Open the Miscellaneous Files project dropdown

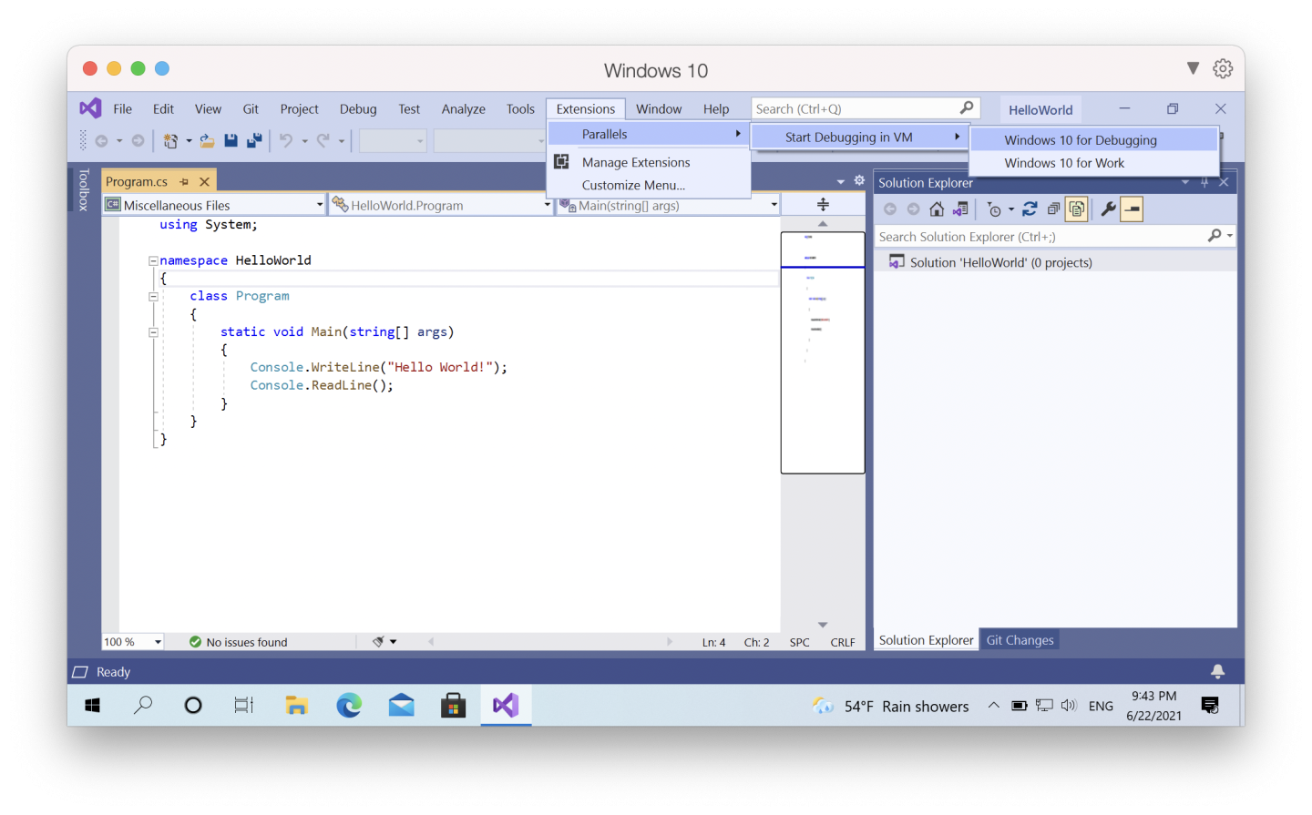(320, 205)
